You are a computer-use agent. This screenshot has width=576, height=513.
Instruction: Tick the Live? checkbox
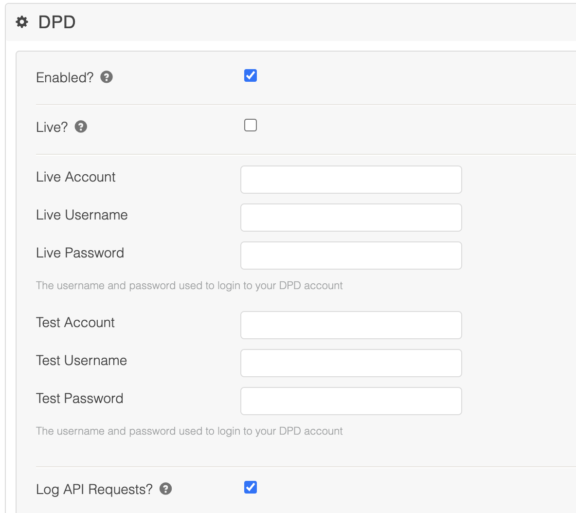[x=251, y=125]
